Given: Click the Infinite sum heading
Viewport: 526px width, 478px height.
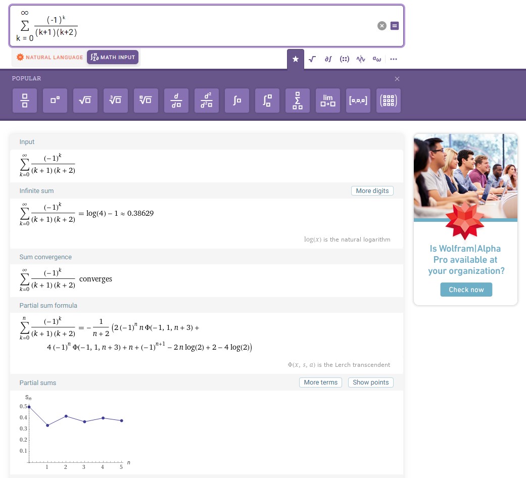Looking at the screenshot, I should click(x=36, y=191).
